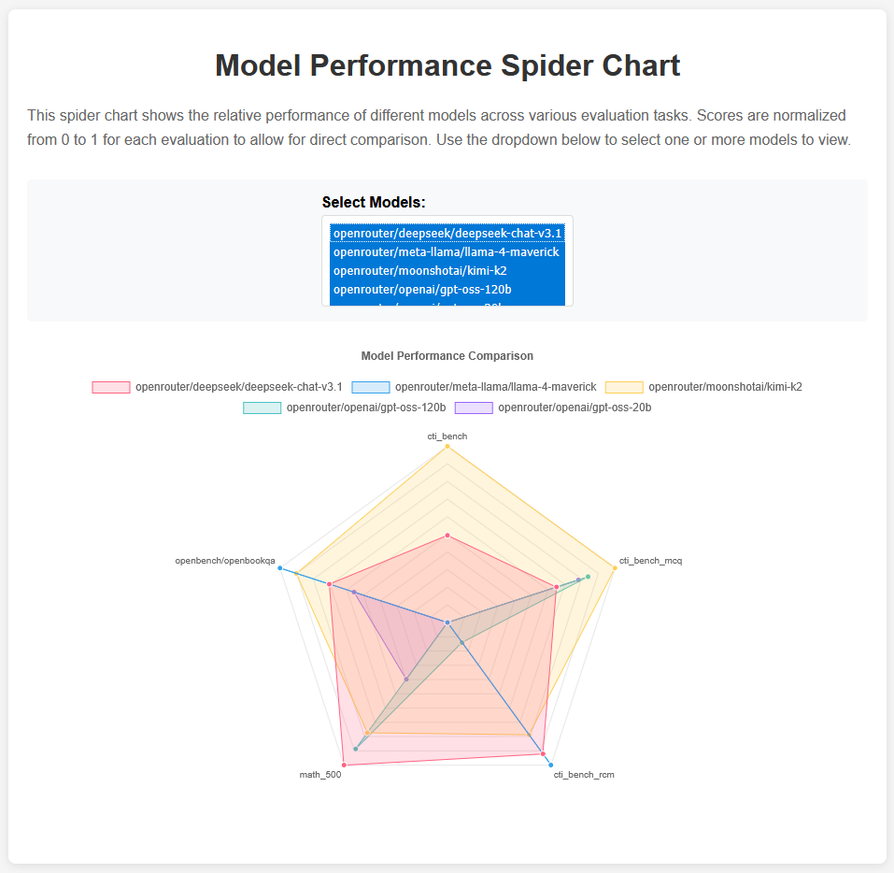
Task: Click the teal gpt-oss-120b legend swatch
Action: 262,408
